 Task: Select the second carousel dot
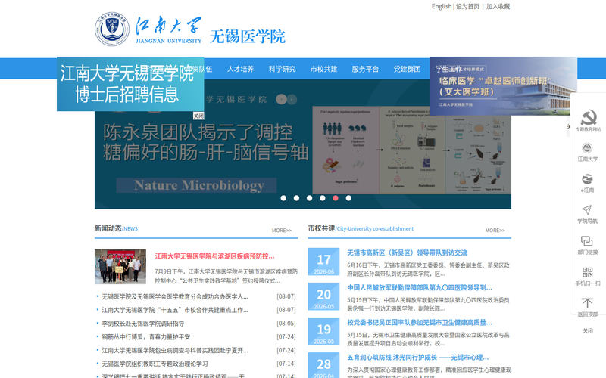(296, 198)
